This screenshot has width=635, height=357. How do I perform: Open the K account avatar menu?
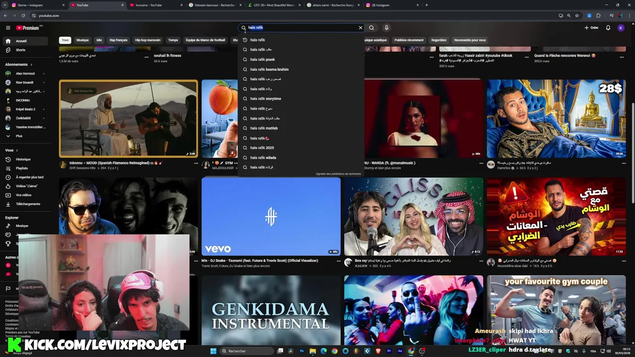[621, 28]
